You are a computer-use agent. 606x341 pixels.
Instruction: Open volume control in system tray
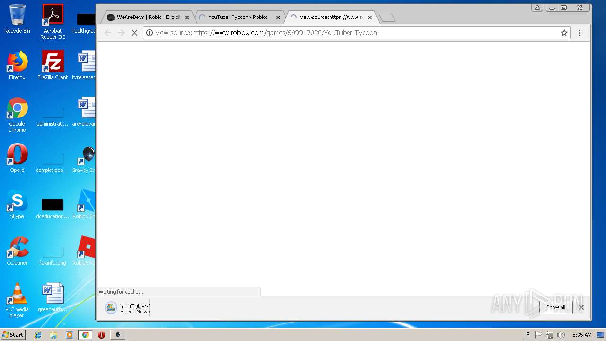click(561, 335)
